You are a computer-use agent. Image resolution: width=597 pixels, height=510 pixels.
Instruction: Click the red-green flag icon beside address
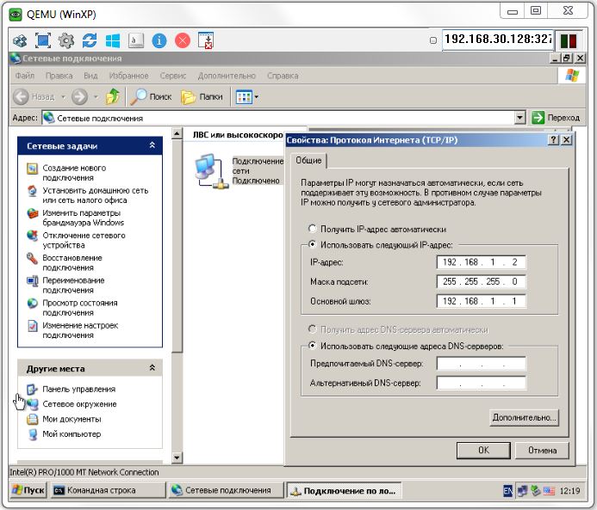click(x=569, y=40)
